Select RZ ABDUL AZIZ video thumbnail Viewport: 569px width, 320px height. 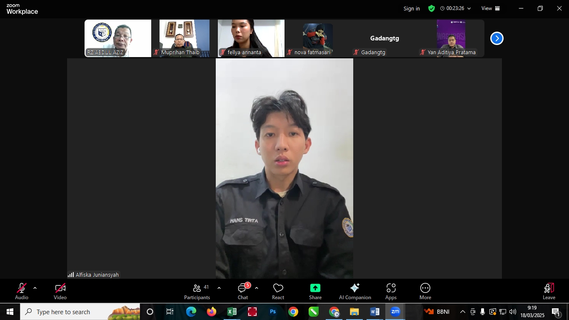[x=118, y=38]
